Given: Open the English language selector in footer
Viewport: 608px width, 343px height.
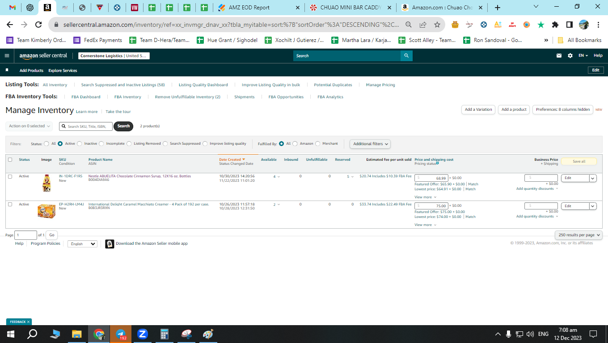Looking at the screenshot, I should point(82,244).
